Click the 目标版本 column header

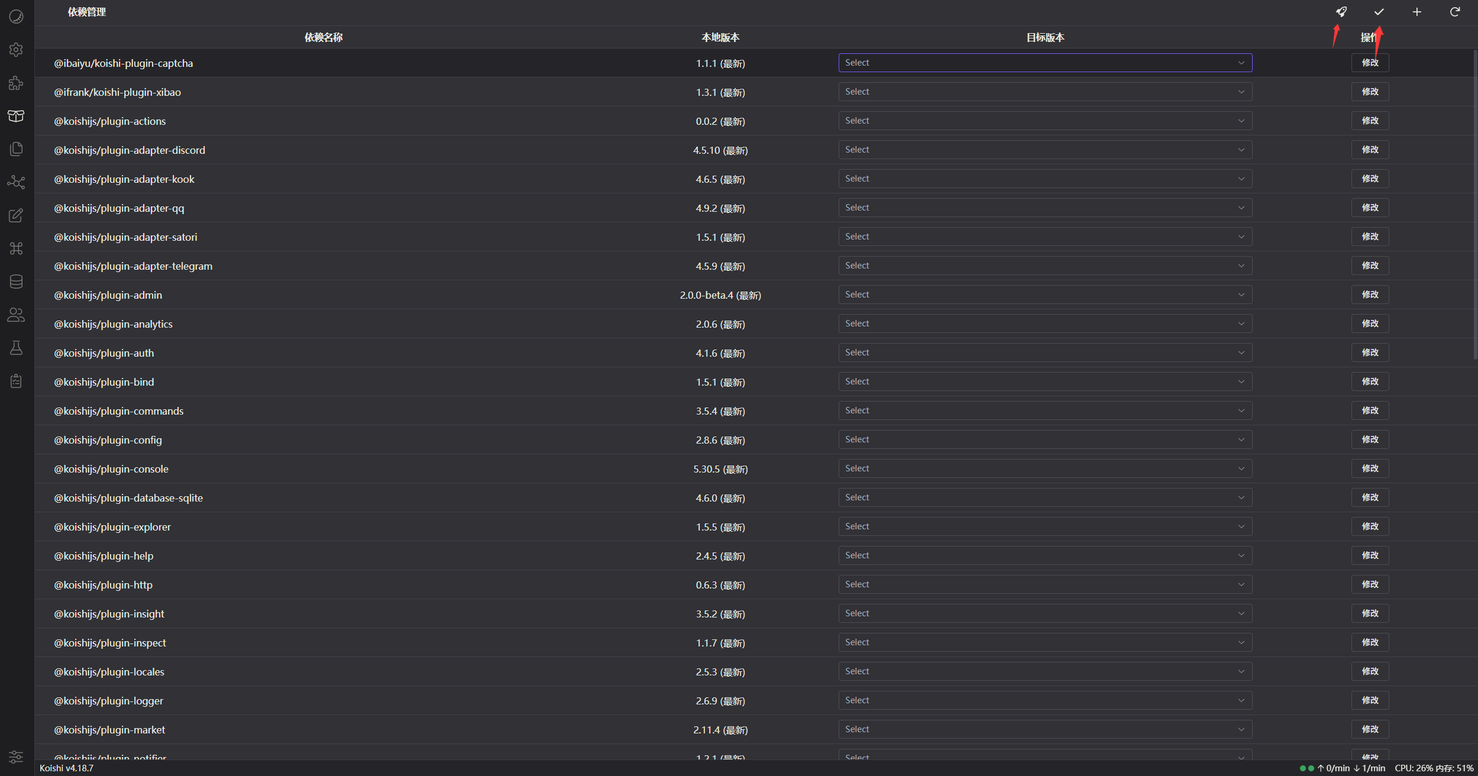click(1045, 37)
